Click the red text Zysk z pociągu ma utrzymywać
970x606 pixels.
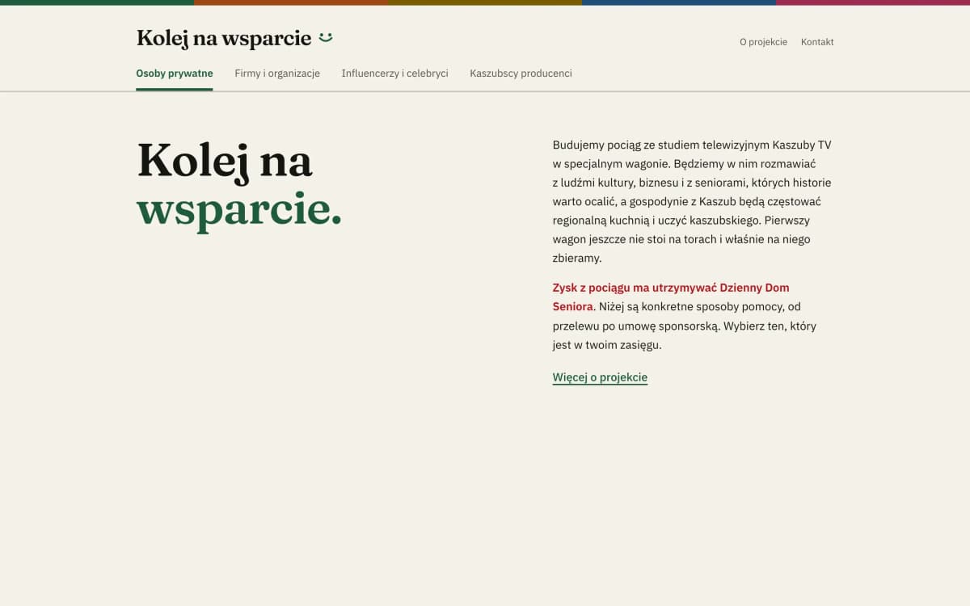coord(635,288)
